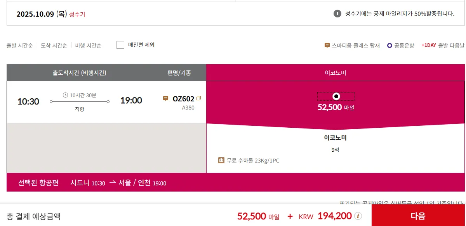This screenshot has width=466, height=226.
Task: Click the 성수기 label next to date
Action: 77,14
